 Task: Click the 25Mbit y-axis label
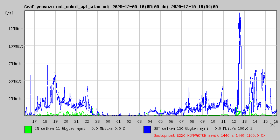[15, 99]
